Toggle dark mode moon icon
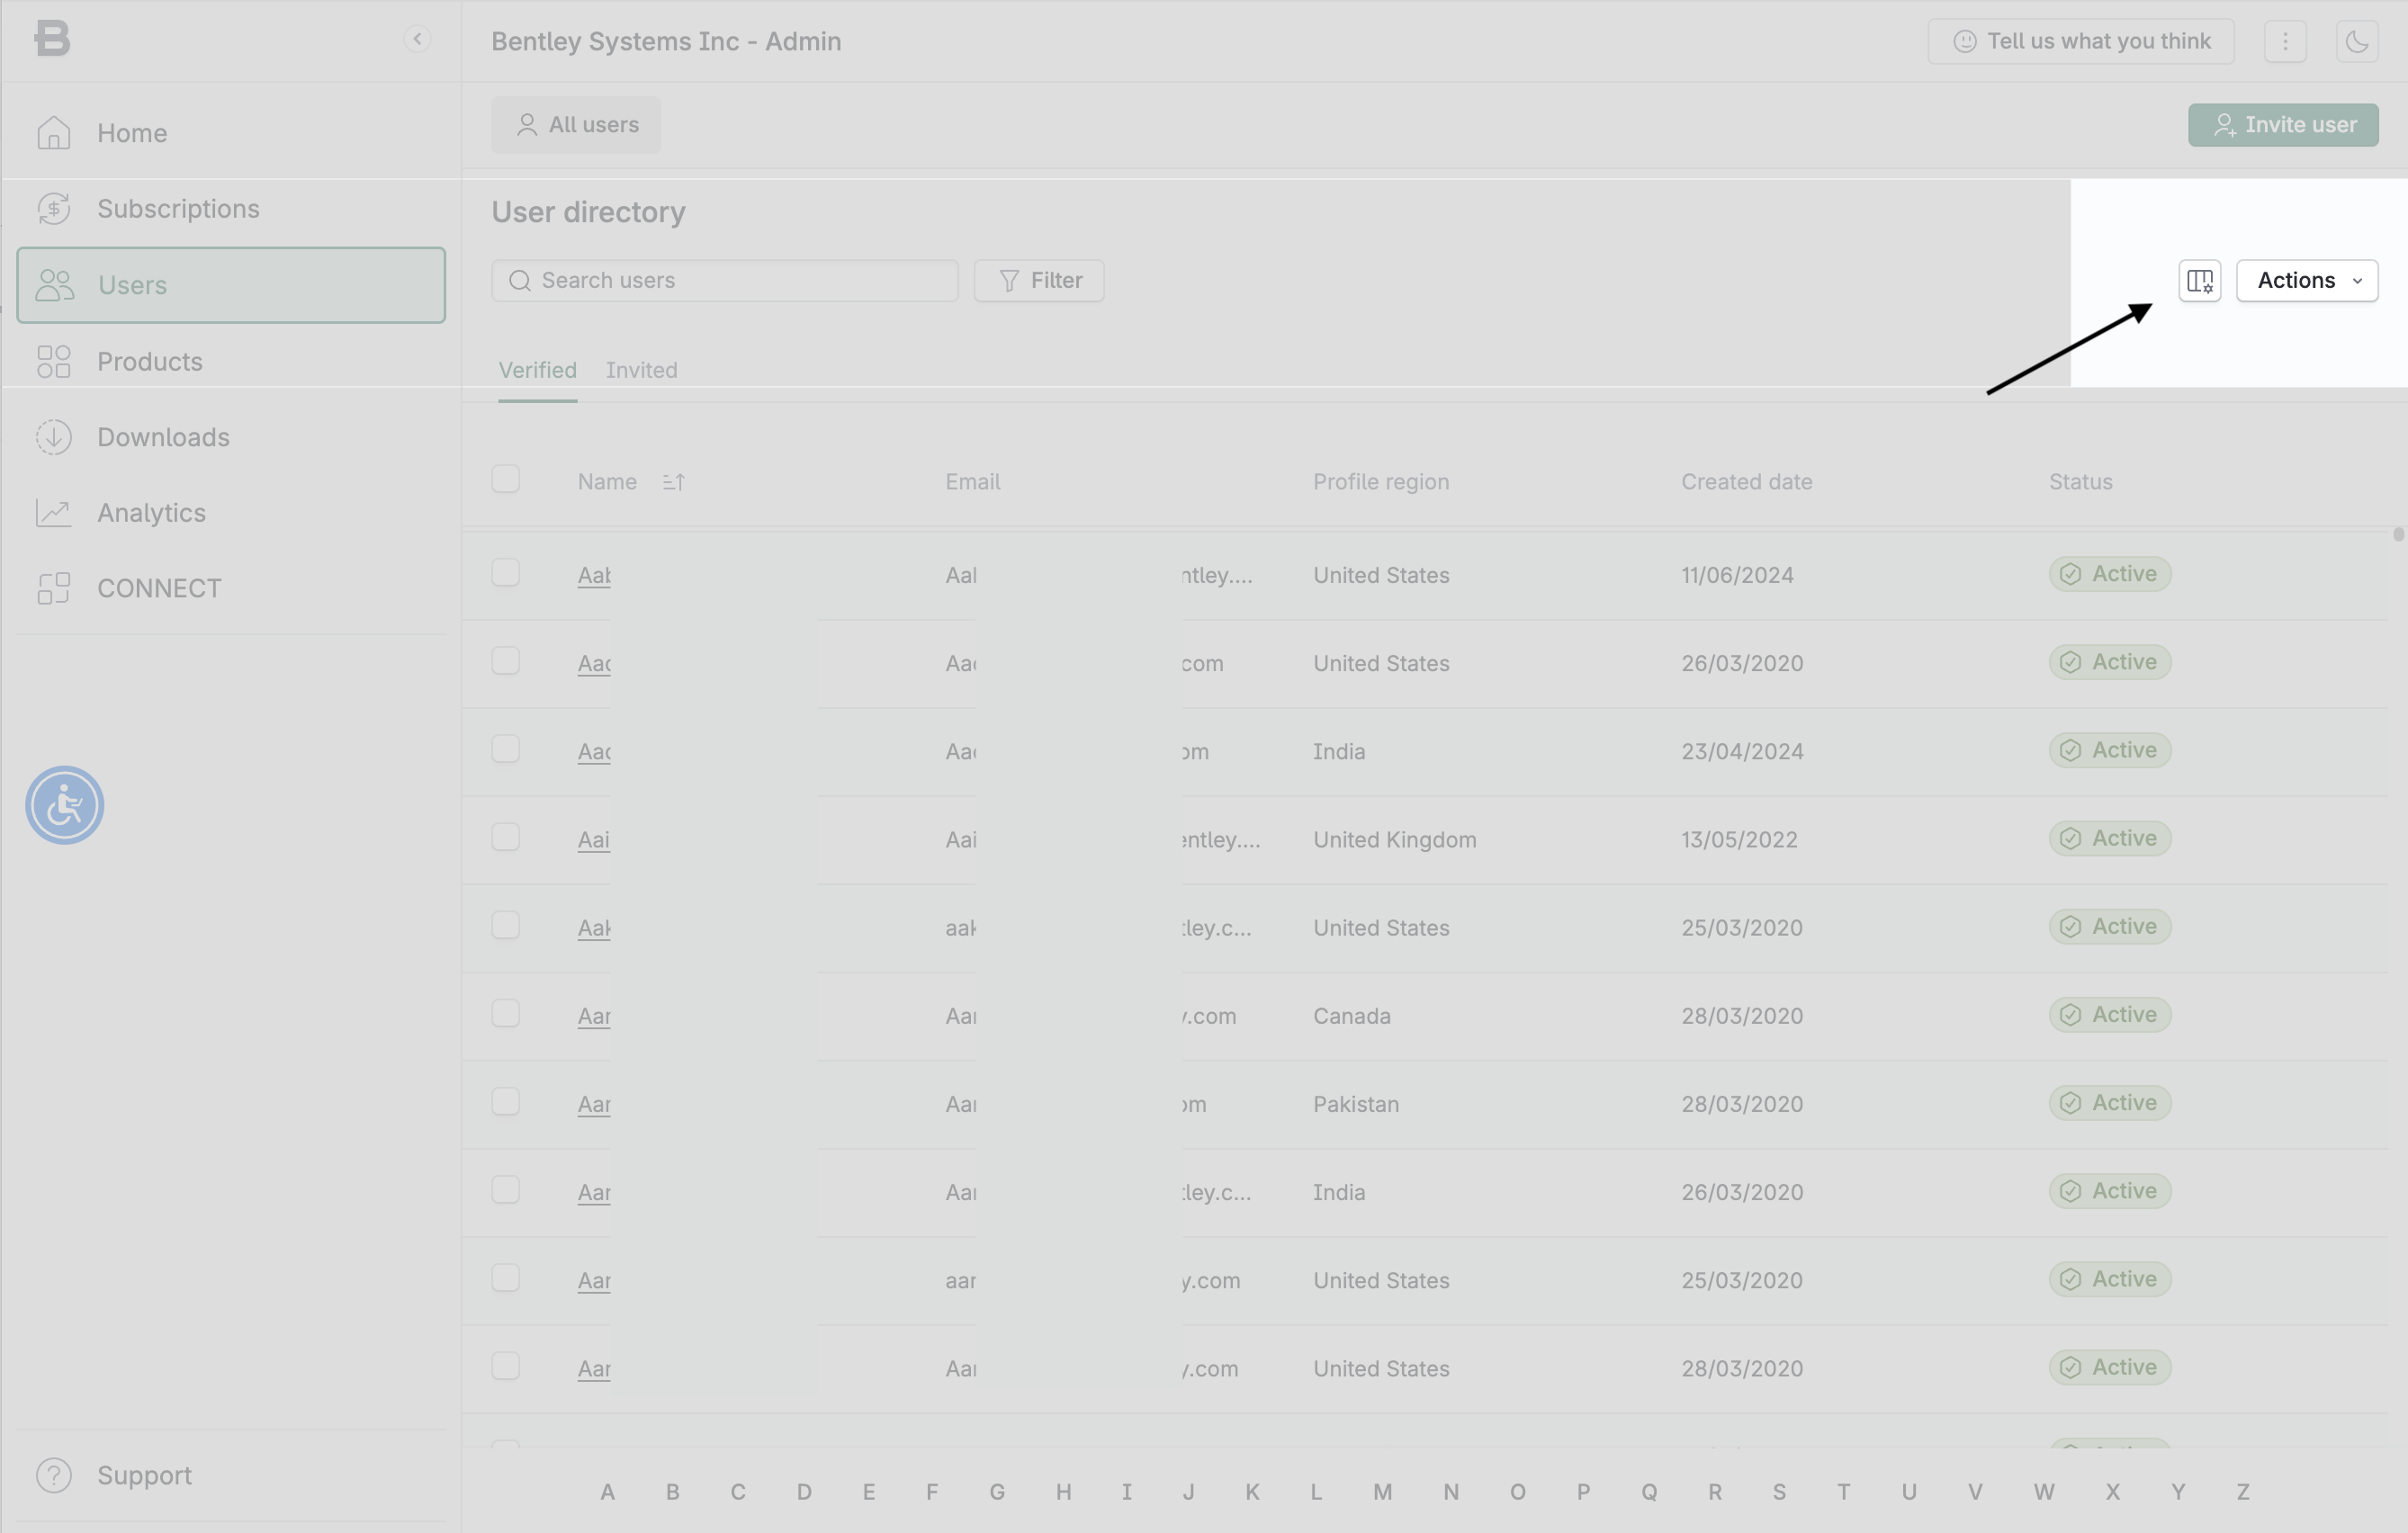This screenshot has width=2408, height=1533. 2357,41
